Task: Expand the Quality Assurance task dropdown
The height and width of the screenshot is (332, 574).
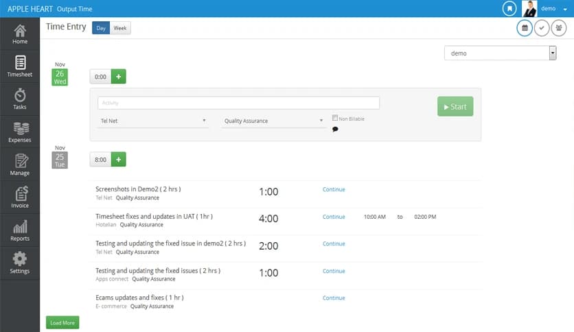Action: click(x=273, y=121)
